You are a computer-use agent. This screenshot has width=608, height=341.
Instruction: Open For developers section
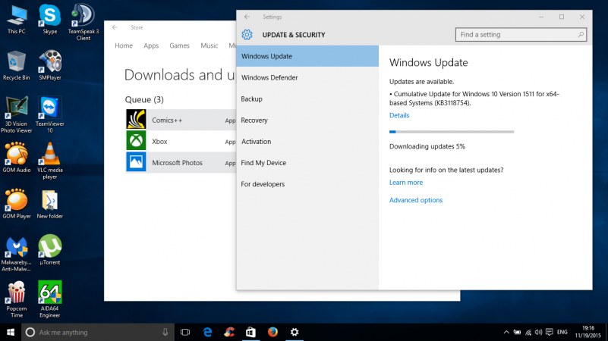pos(307,184)
